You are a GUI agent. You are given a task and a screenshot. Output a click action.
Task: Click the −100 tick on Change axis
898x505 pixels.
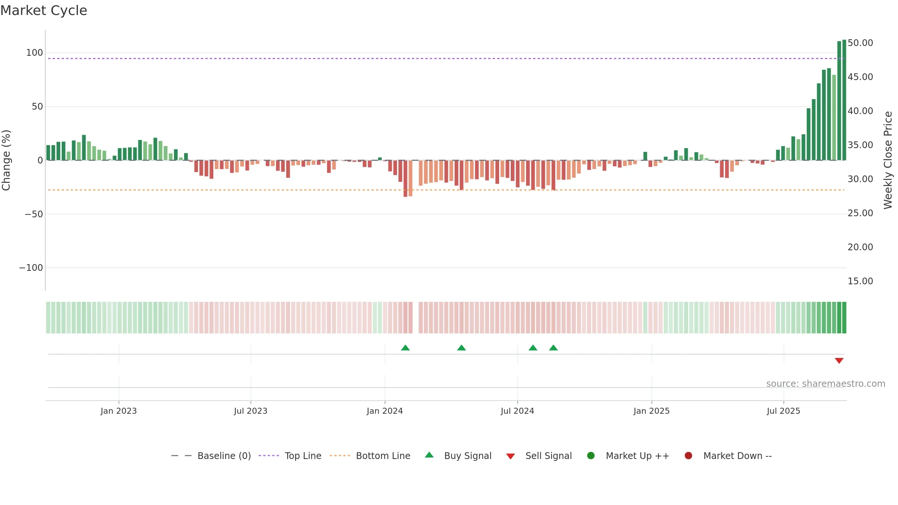tap(31, 268)
